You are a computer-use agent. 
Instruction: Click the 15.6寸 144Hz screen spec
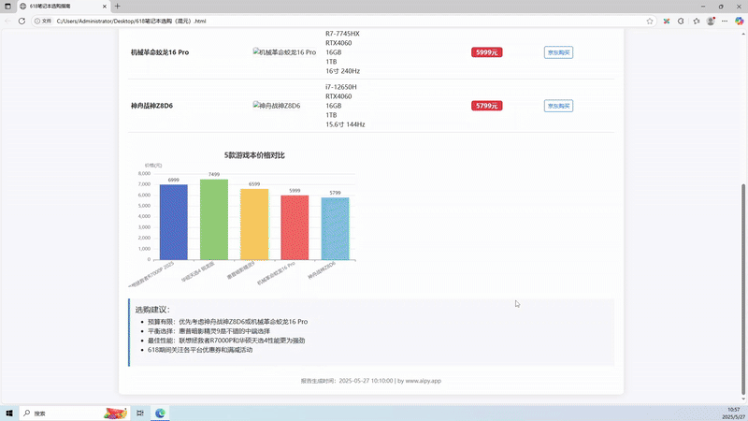(345, 124)
